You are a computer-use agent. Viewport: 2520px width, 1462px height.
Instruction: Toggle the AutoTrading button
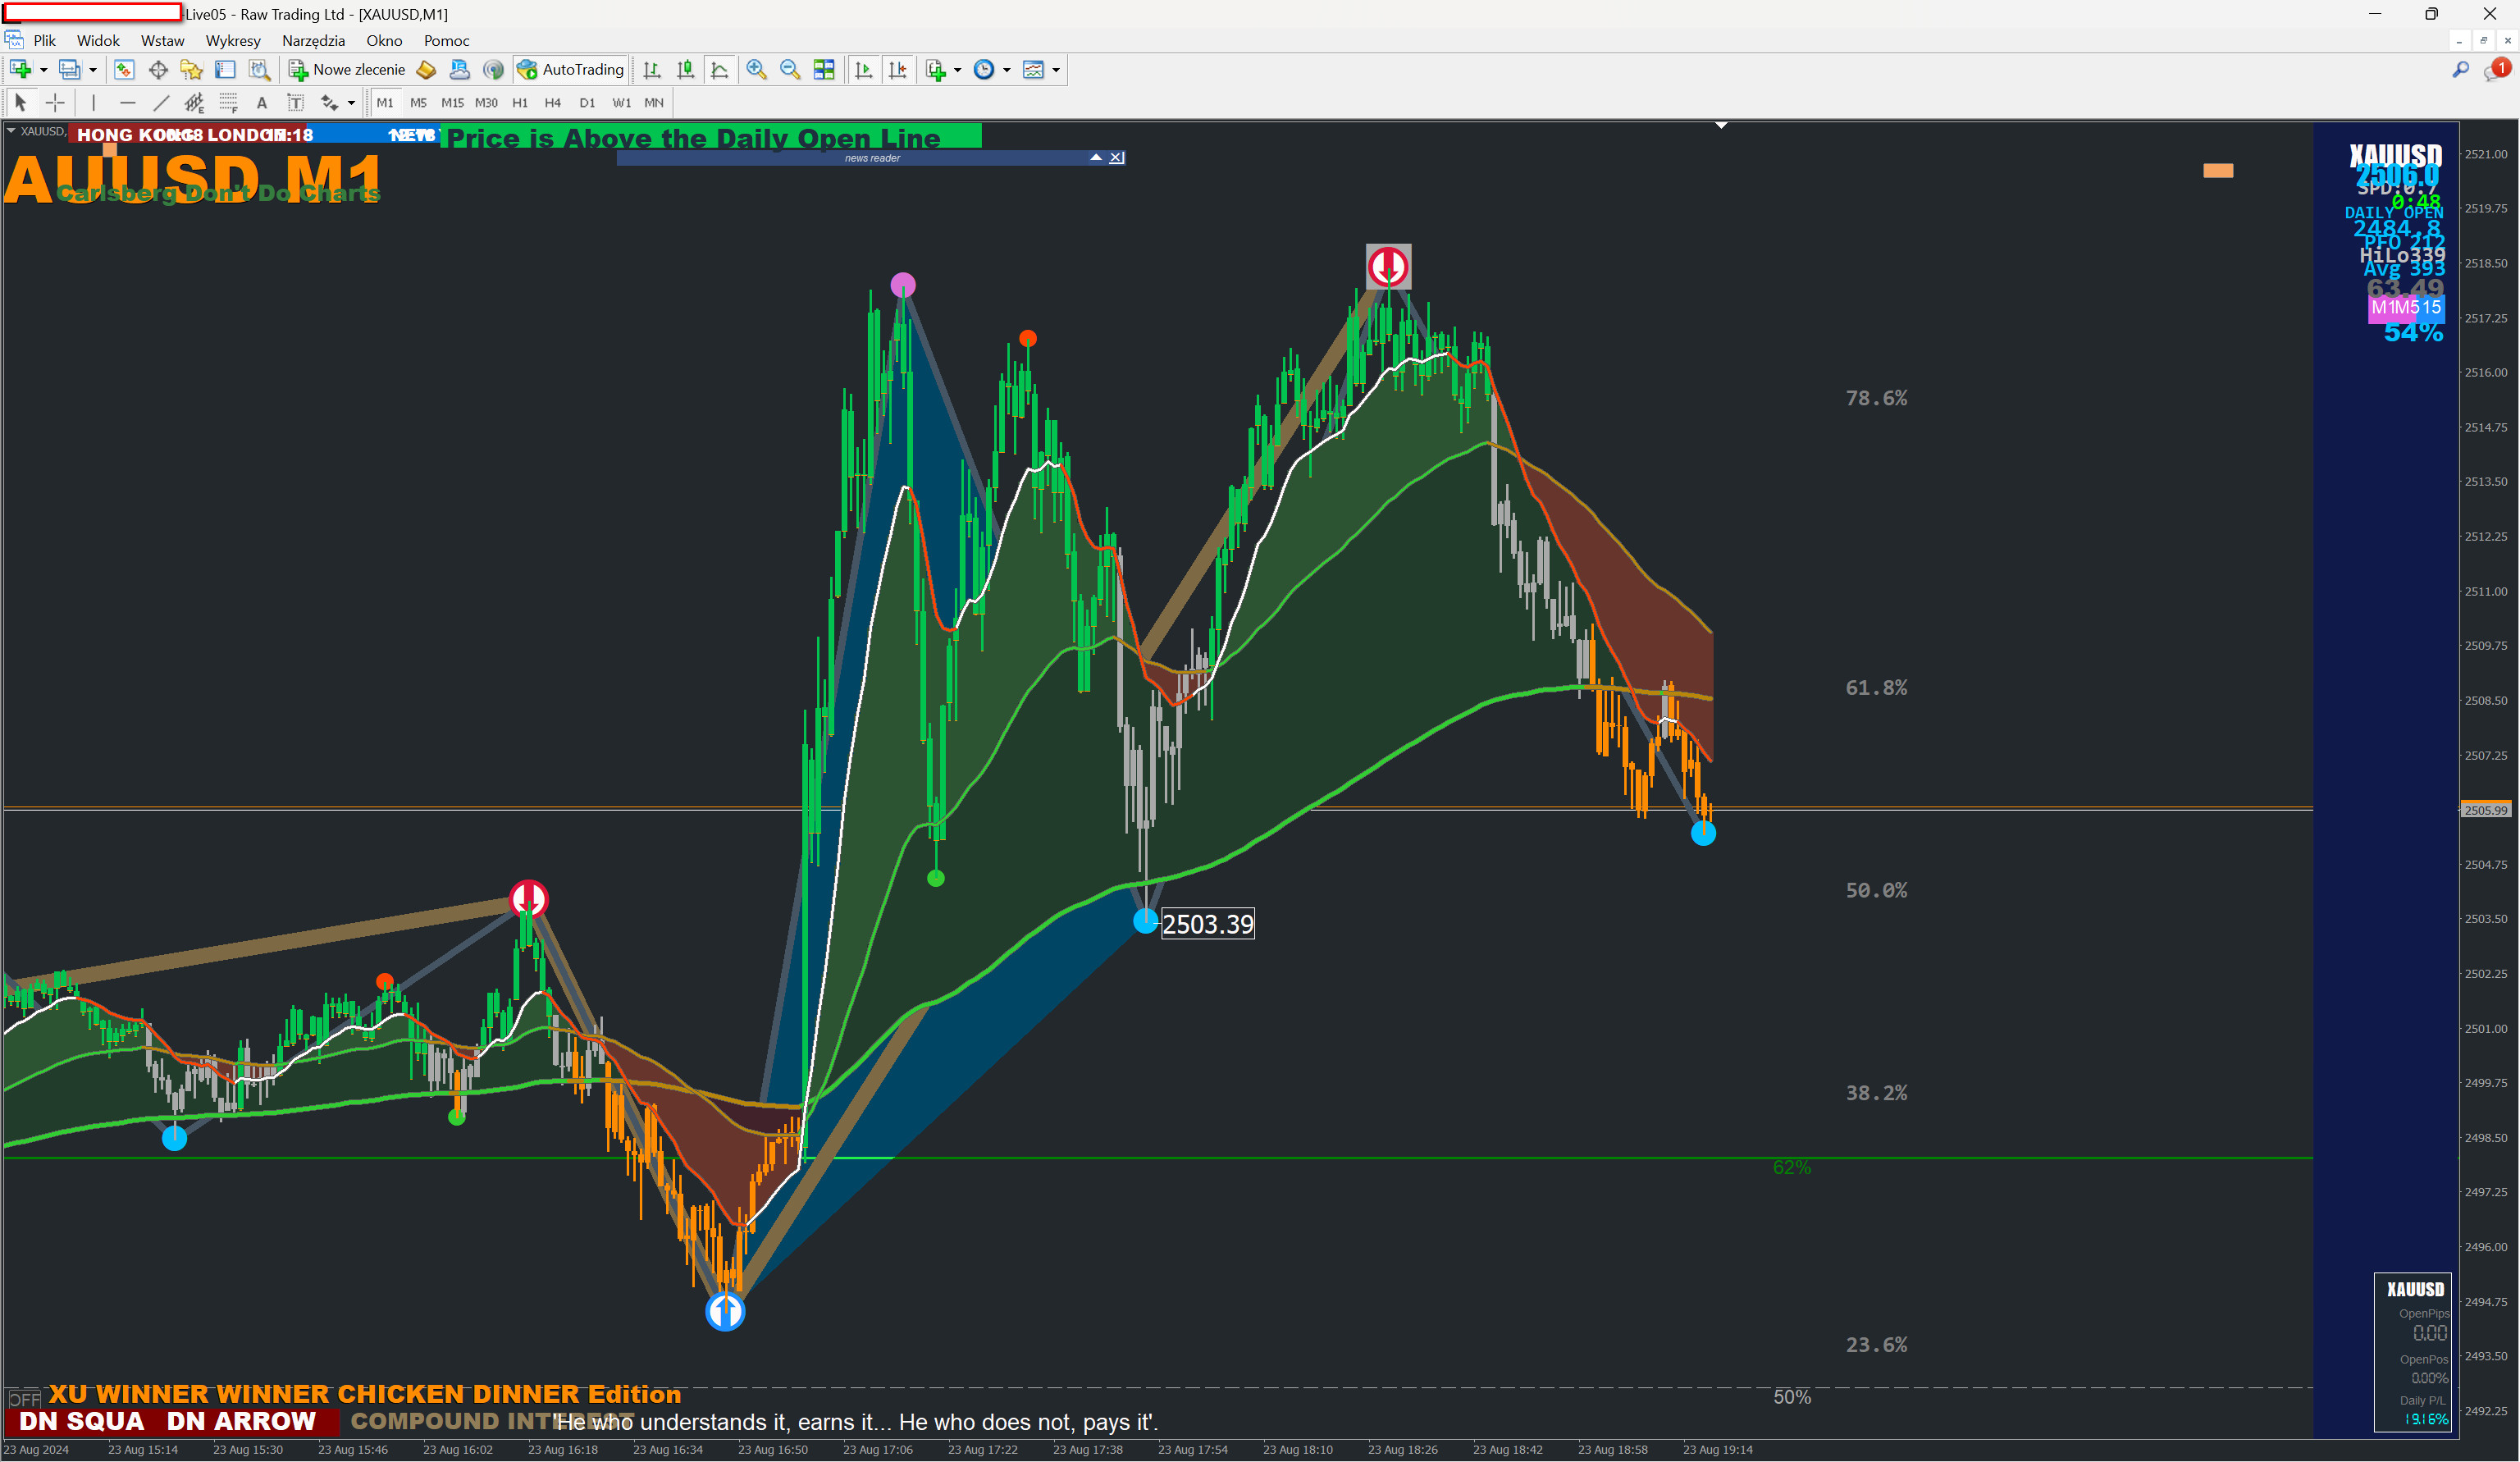click(x=571, y=69)
